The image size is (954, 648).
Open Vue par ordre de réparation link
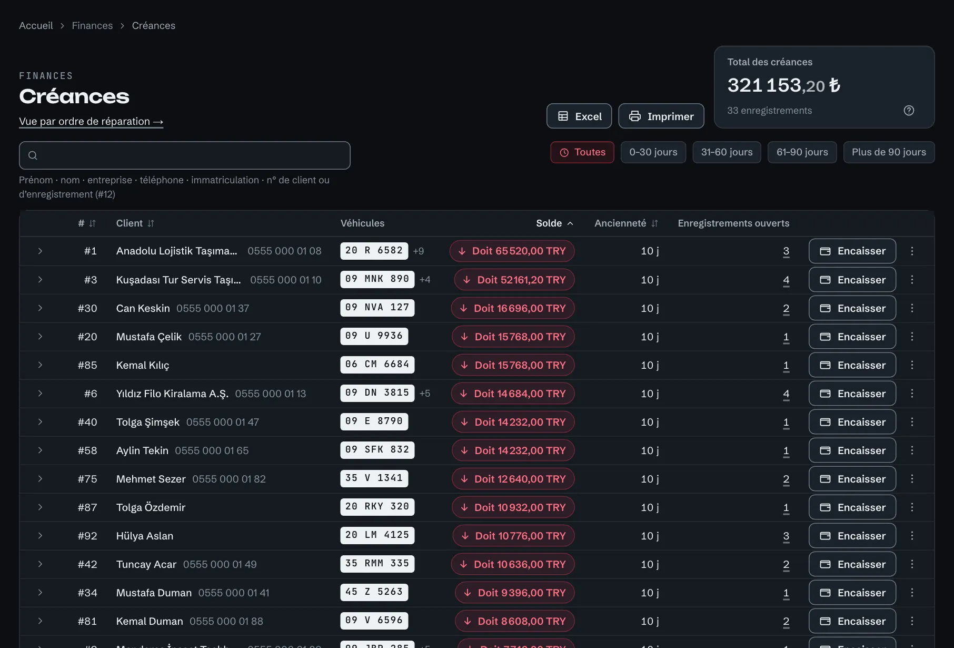91,121
